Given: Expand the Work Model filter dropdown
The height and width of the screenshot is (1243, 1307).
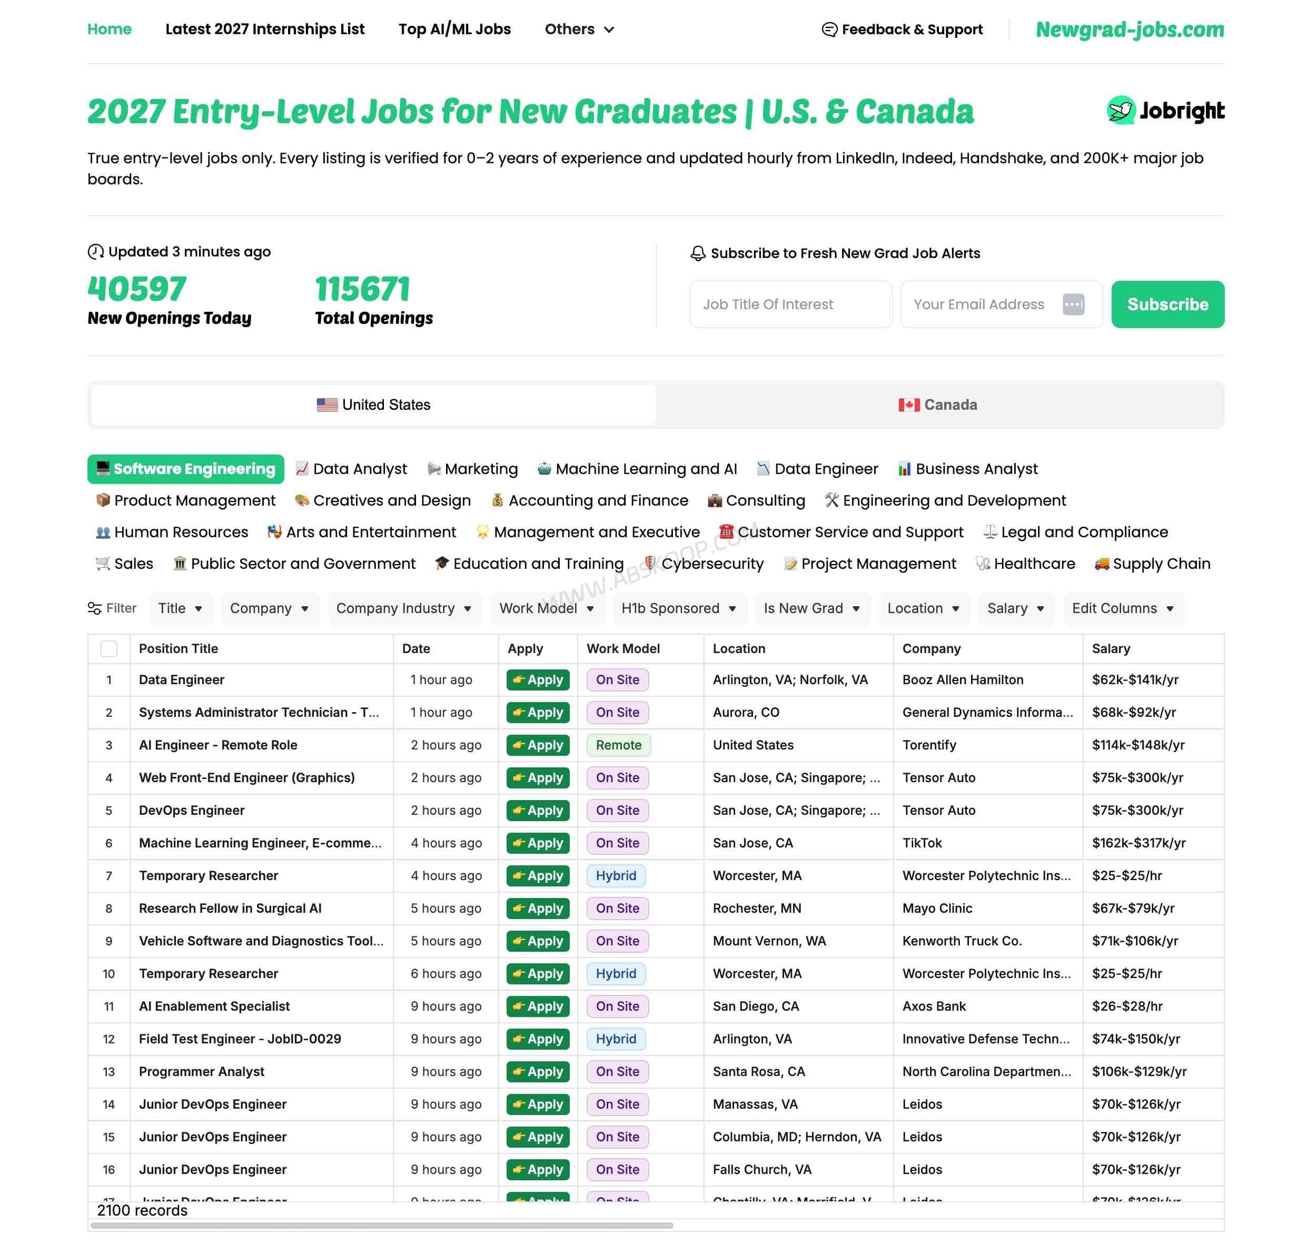Looking at the screenshot, I should [547, 608].
